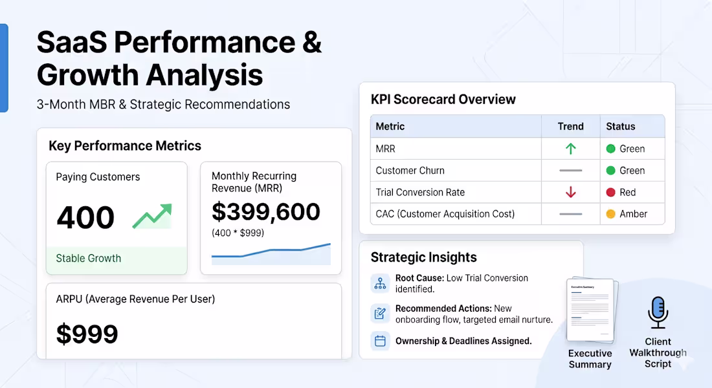
Task: Click the flat trend dash for CAC row
Action: click(x=571, y=214)
